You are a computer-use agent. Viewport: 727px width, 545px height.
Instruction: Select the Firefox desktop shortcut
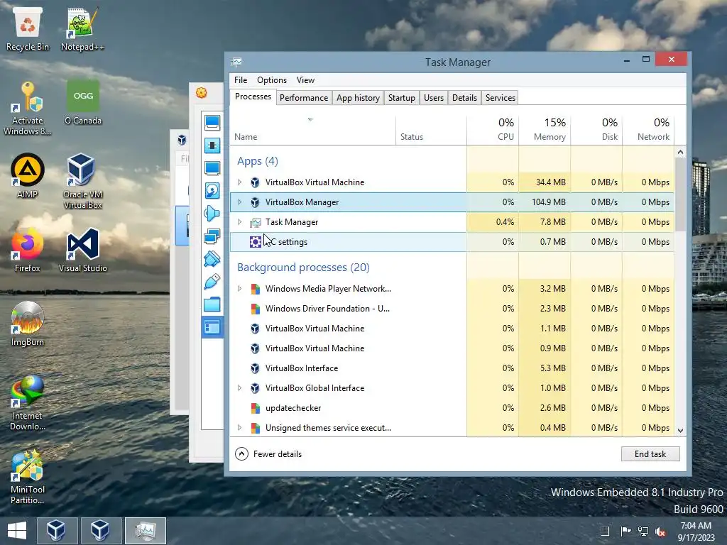(28, 251)
